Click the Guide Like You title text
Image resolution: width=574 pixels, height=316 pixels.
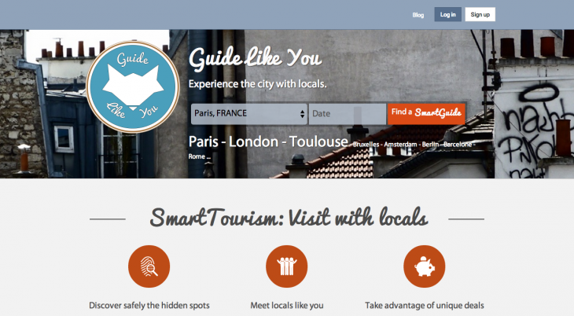click(x=255, y=59)
